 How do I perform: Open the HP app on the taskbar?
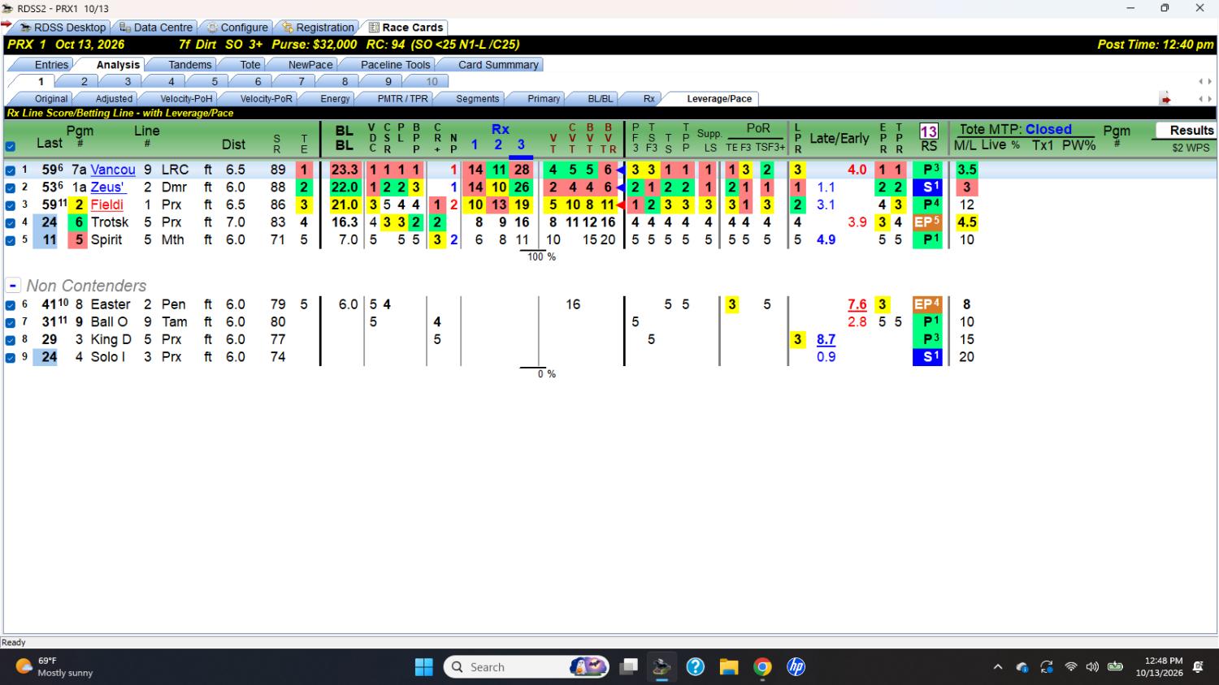tap(796, 667)
